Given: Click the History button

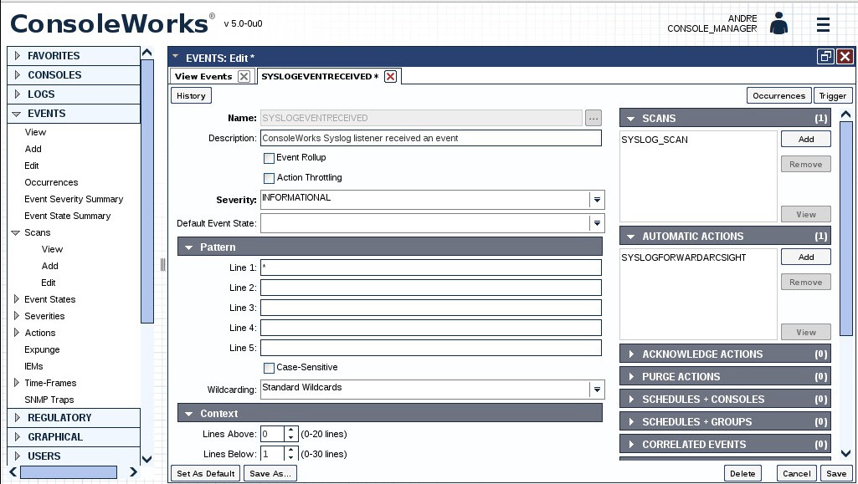Looking at the screenshot, I should pyautogui.click(x=191, y=95).
